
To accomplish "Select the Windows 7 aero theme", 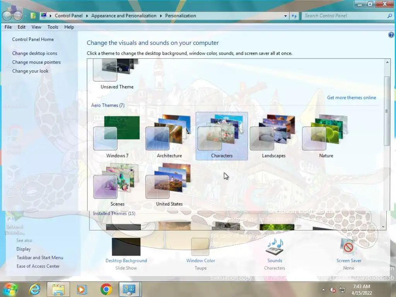I will tap(117, 137).
